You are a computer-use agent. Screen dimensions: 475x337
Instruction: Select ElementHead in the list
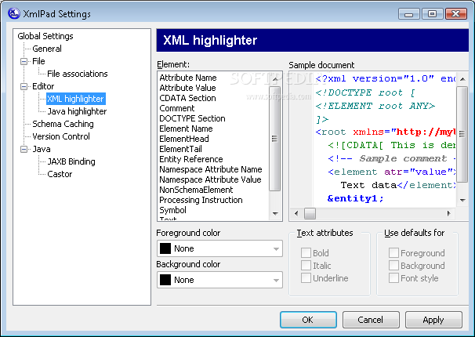click(x=184, y=139)
